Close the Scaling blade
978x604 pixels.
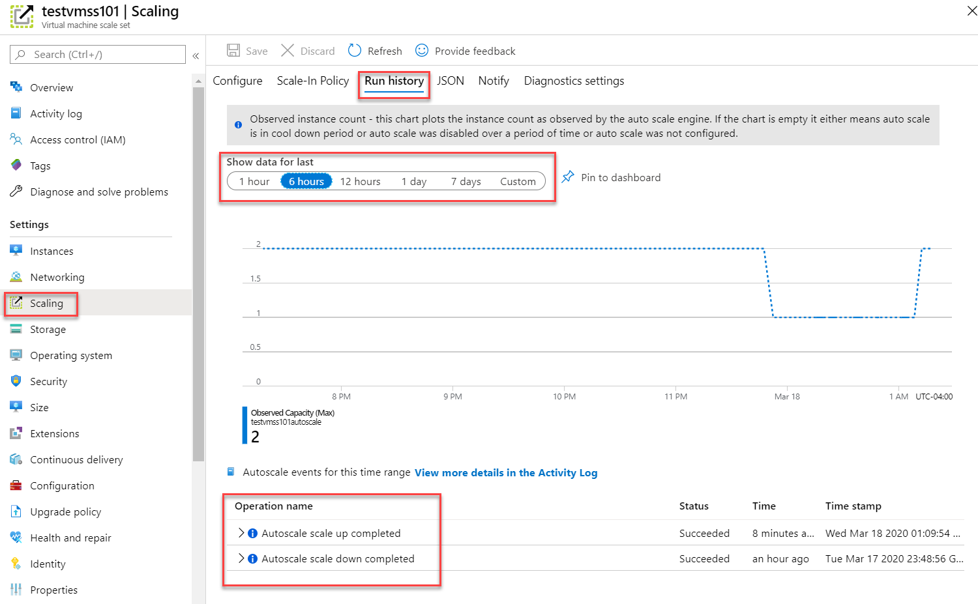click(971, 10)
